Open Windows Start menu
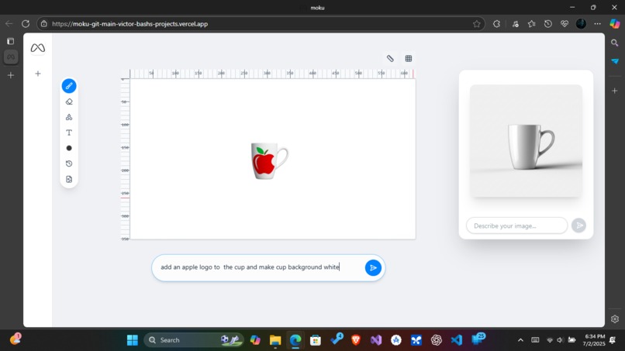Image resolution: width=625 pixels, height=351 pixels. pyautogui.click(x=133, y=340)
